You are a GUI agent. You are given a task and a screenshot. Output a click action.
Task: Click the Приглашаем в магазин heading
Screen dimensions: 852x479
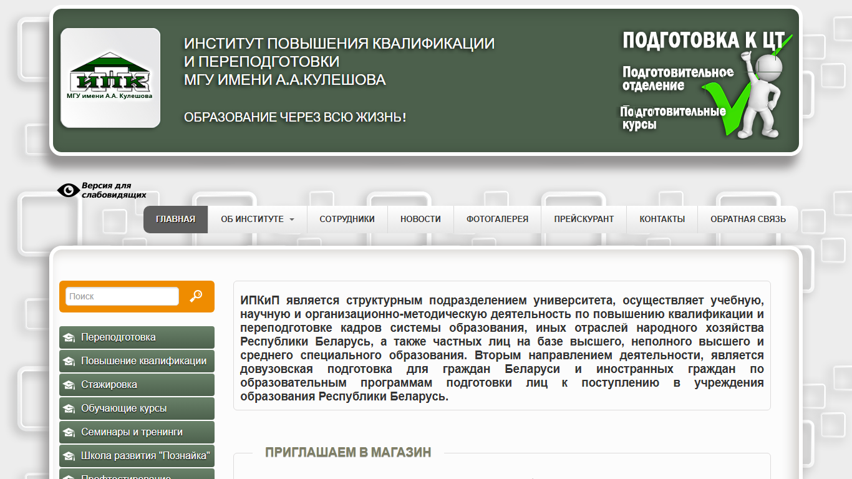click(x=348, y=453)
